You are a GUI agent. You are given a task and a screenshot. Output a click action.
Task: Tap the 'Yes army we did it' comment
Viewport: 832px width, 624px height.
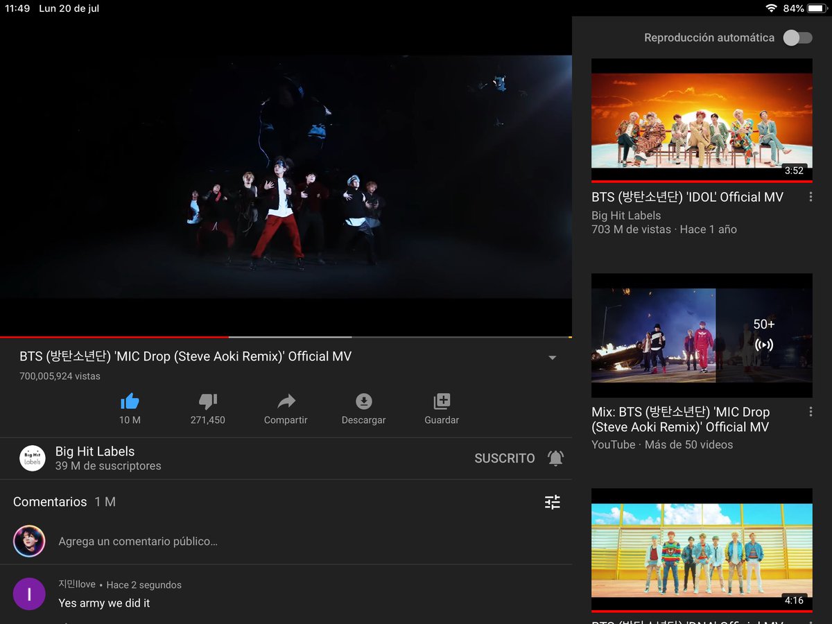click(104, 603)
